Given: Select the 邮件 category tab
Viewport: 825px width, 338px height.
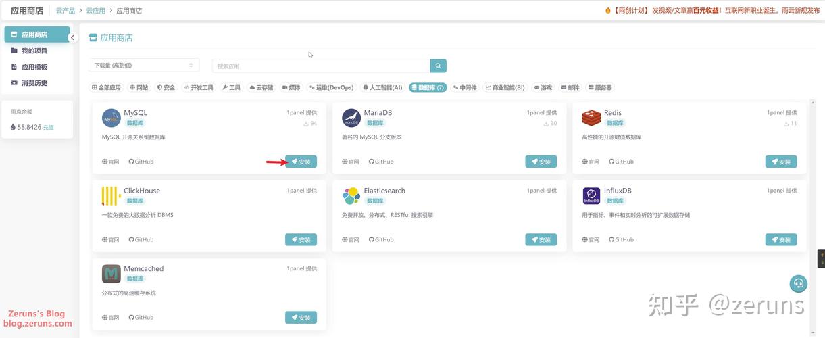Looking at the screenshot, I should [570, 87].
